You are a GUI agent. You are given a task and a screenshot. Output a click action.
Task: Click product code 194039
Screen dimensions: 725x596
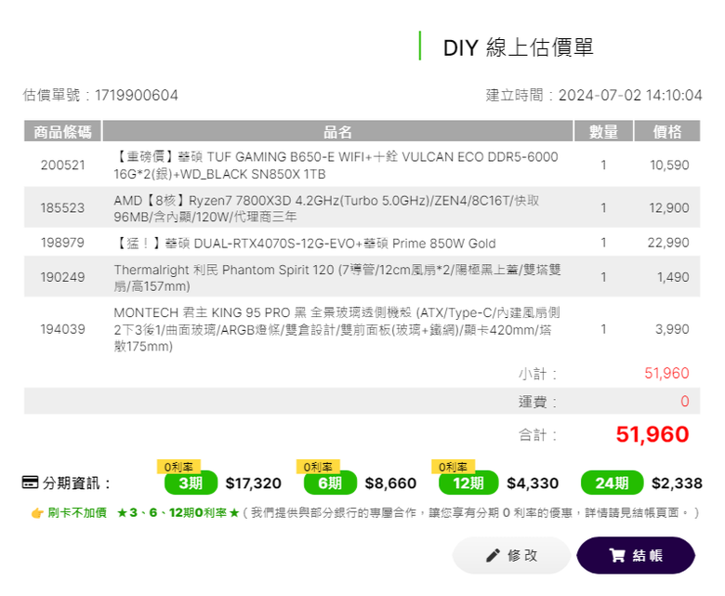click(x=62, y=329)
